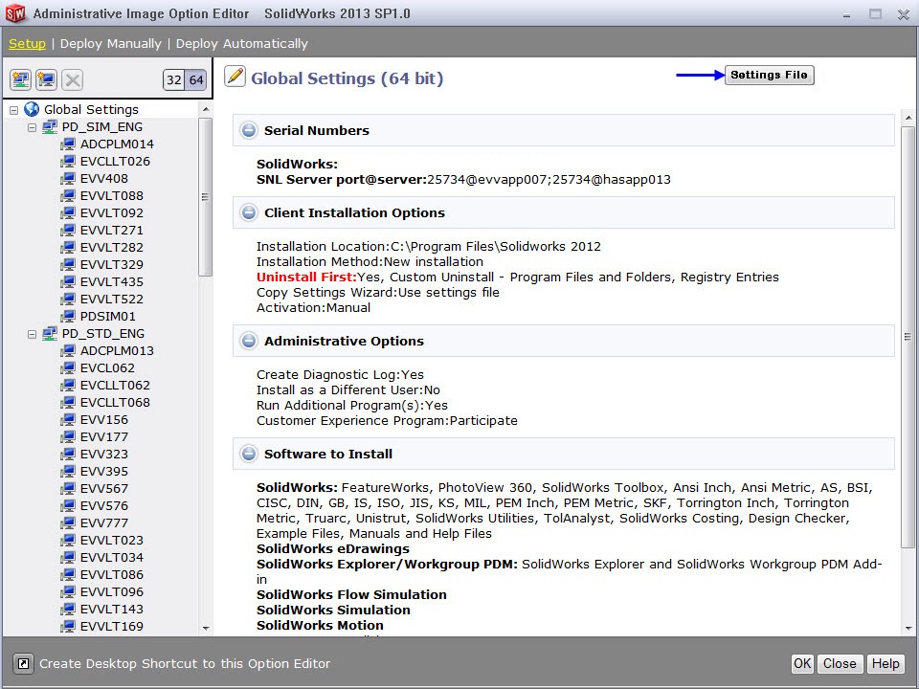Collapse the Serial Numbers section
The width and height of the screenshot is (919, 689).
(x=249, y=130)
